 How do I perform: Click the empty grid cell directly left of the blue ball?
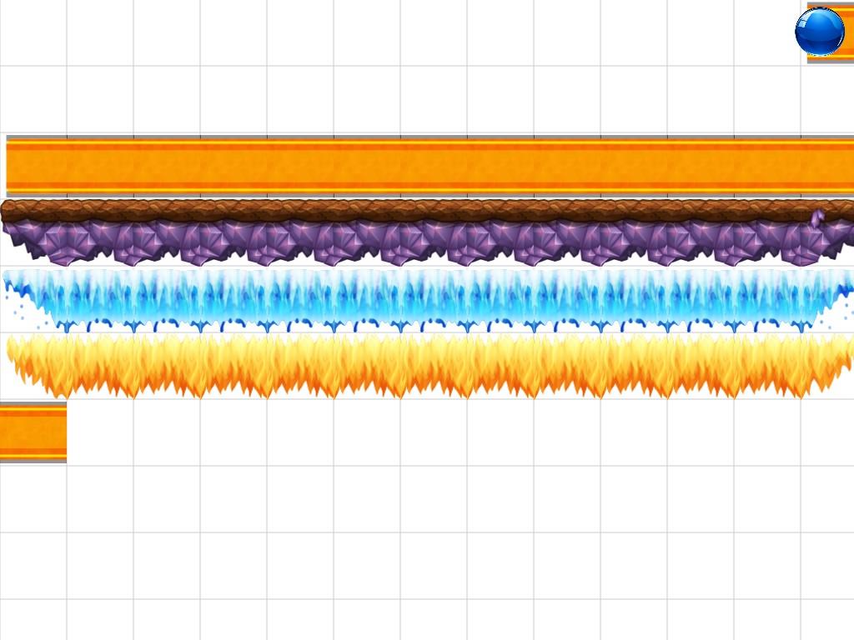(767, 33)
